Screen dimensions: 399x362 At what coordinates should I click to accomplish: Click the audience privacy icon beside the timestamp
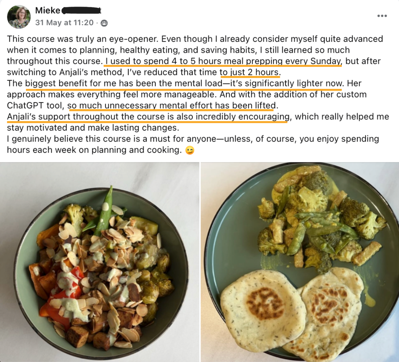[x=104, y=23]
